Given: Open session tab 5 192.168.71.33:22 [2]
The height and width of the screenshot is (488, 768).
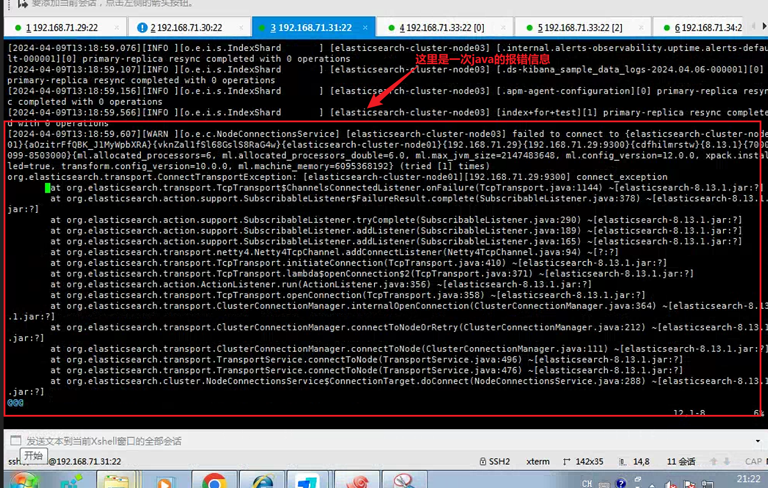Looking at the screenshot, I should click(582, 28).
